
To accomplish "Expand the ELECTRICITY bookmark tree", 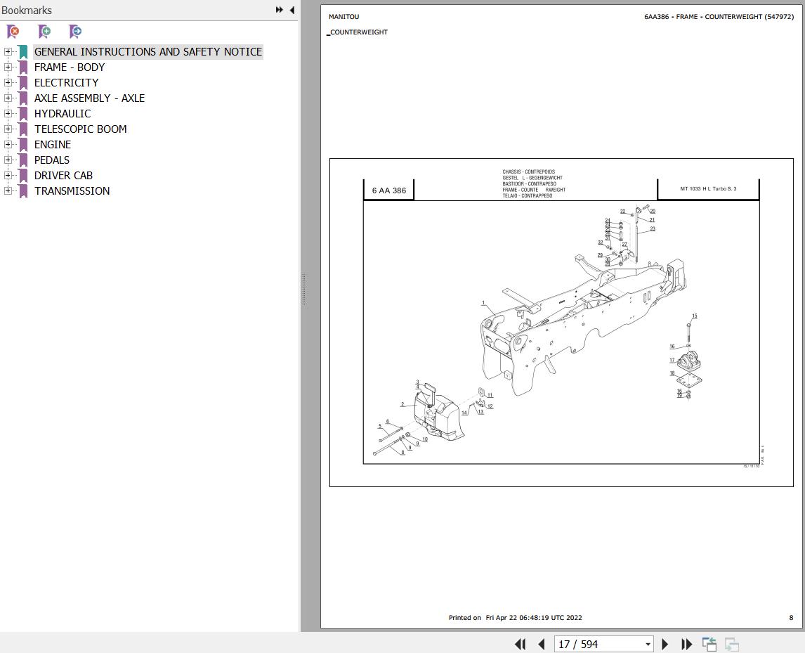I will [7, 82].
